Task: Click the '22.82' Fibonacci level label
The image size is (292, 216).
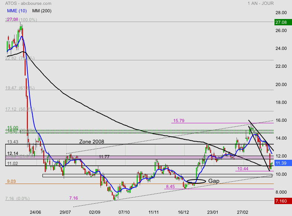Action: pyautogui.click(x=11, y=58)
